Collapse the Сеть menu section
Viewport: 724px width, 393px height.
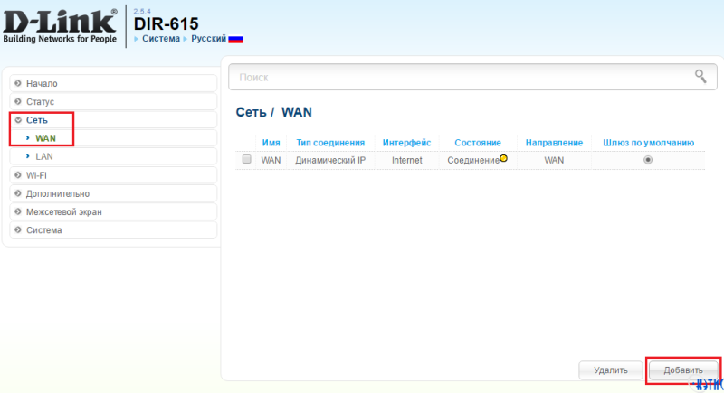(x=37, y=120)
